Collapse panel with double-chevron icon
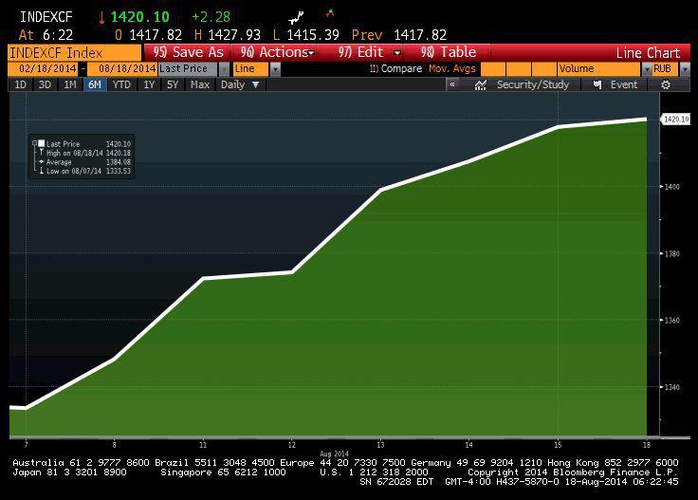Screen dimensions: 698x500 pos(452,84)
